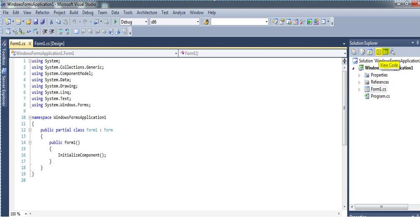Image resolution: width=420 pixels, height=217 pixels.
Task: Save the current file with the floppy icon
Action: click(36, 22)
